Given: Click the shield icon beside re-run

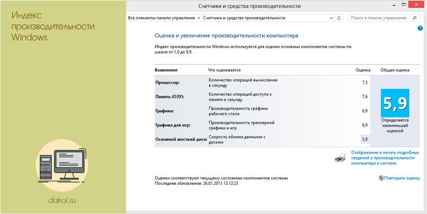Looking at the screenshot, I should click(x=381, y=178).
